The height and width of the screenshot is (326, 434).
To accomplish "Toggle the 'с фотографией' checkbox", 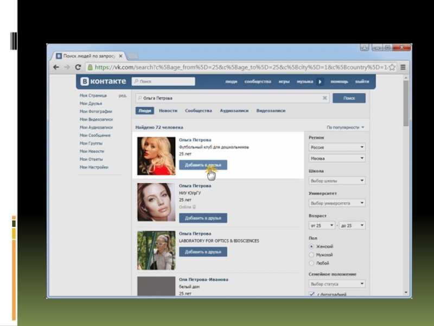I will [x=311, y=294].
